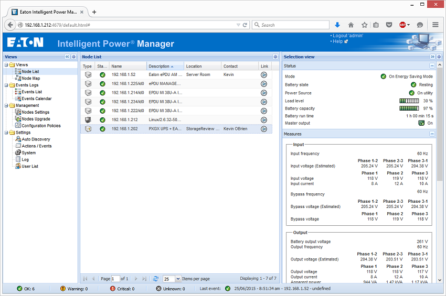Open Events Calendar
446x296 pixels.
36,99
